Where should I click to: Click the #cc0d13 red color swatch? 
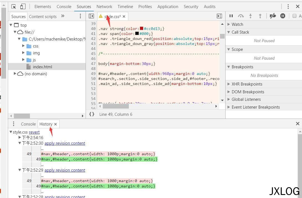[142, 28]
